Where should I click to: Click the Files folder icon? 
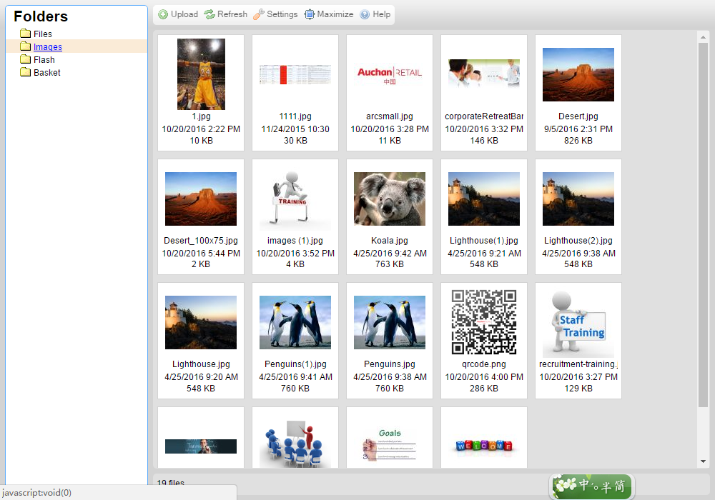coord(26,34)
